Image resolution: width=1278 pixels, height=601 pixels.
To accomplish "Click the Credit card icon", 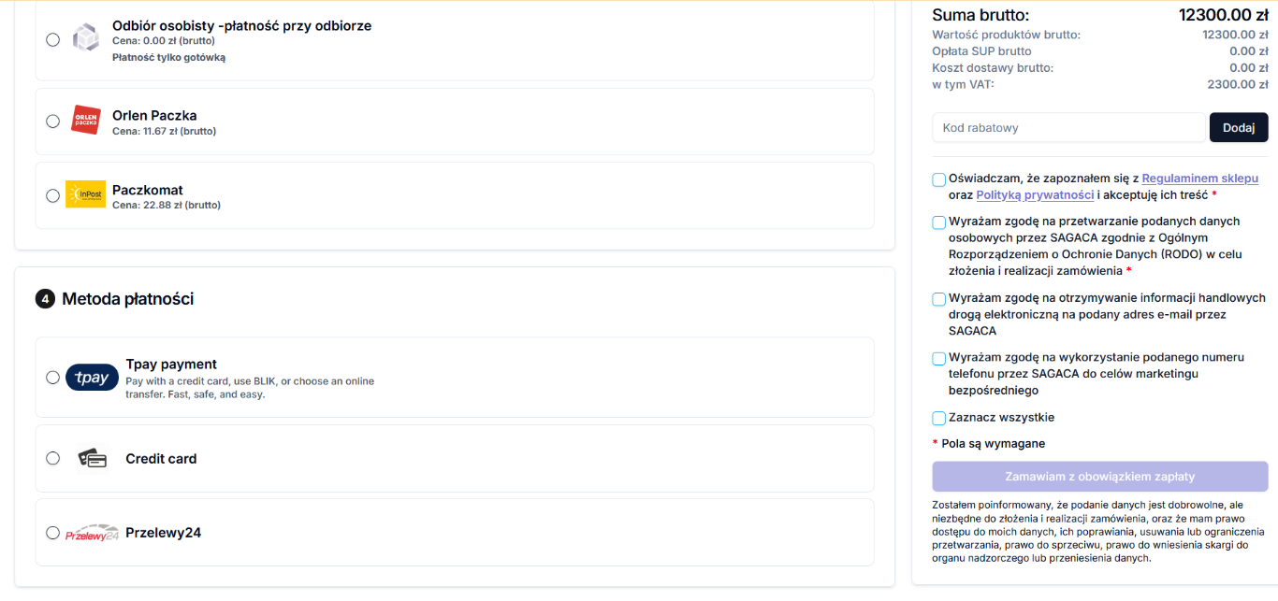I will point(92,458).
